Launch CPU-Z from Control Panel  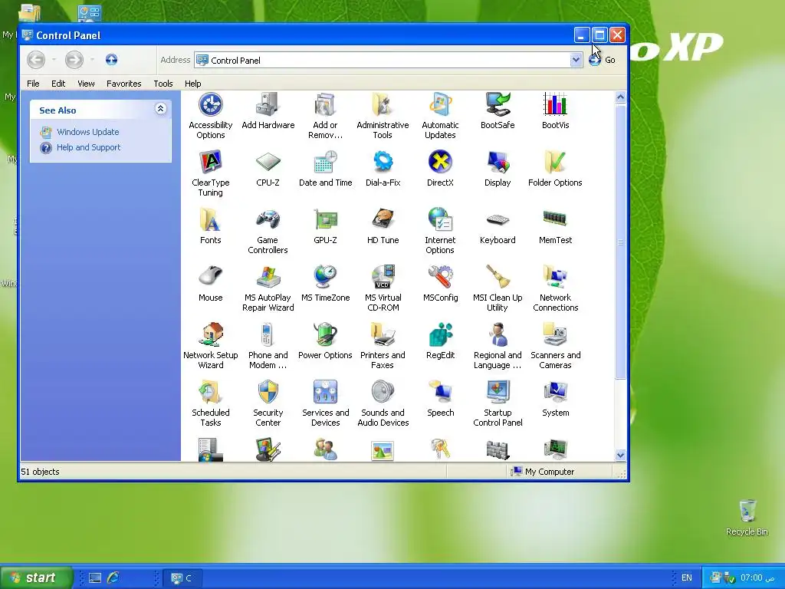(268, 169)
